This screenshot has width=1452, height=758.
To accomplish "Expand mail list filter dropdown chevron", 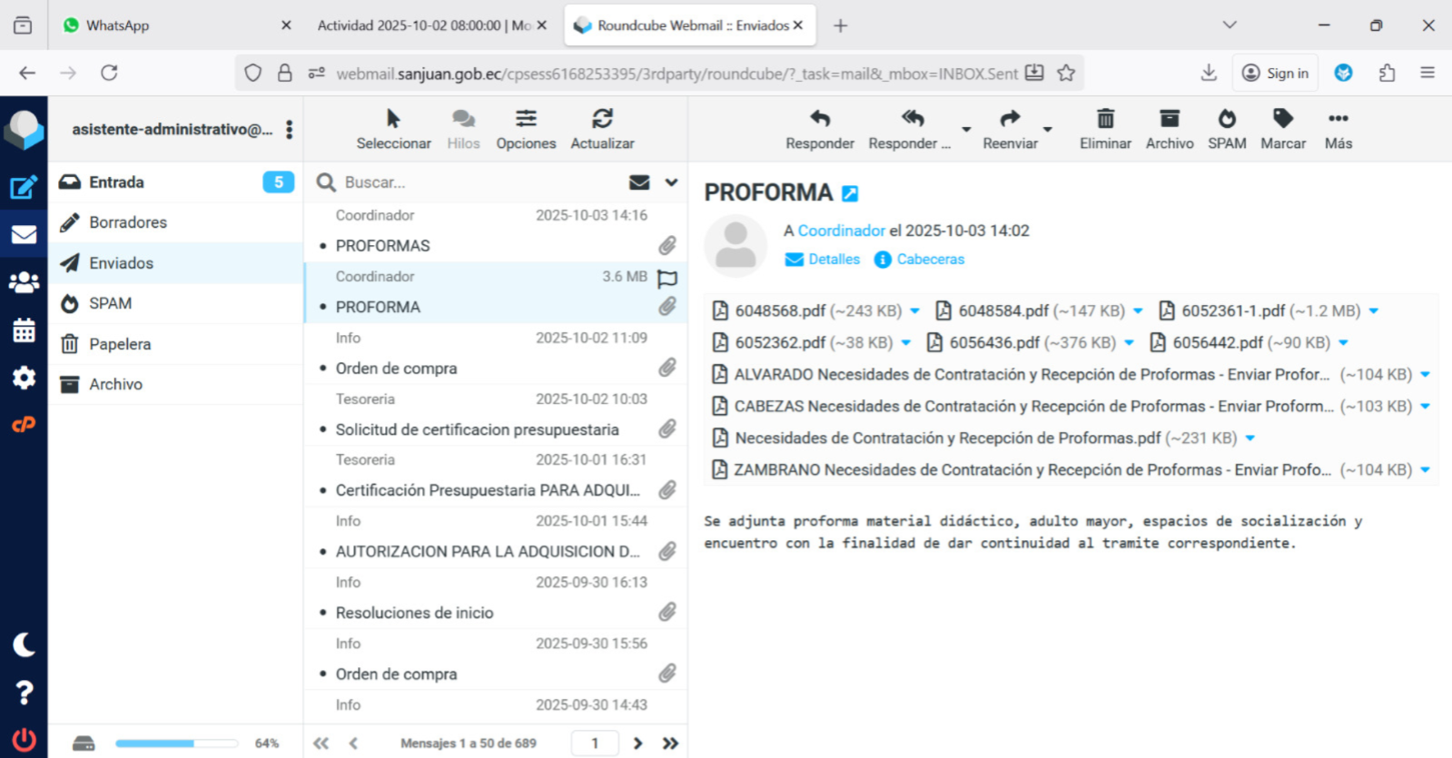I will tap(671, 182).
